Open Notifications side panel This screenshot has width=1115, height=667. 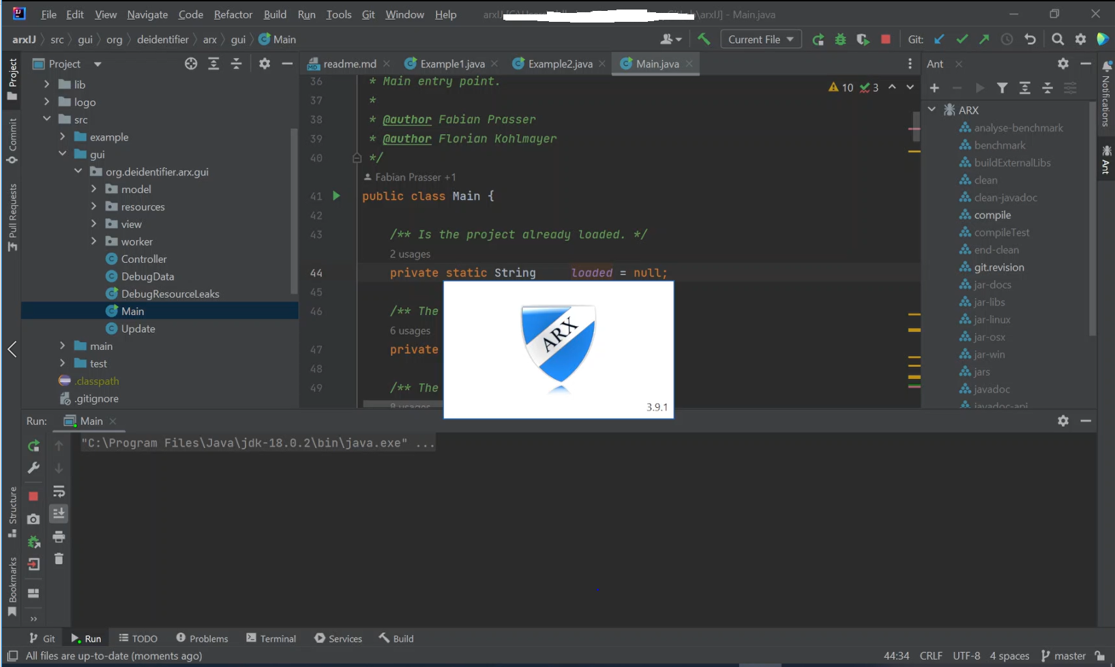1106,95
